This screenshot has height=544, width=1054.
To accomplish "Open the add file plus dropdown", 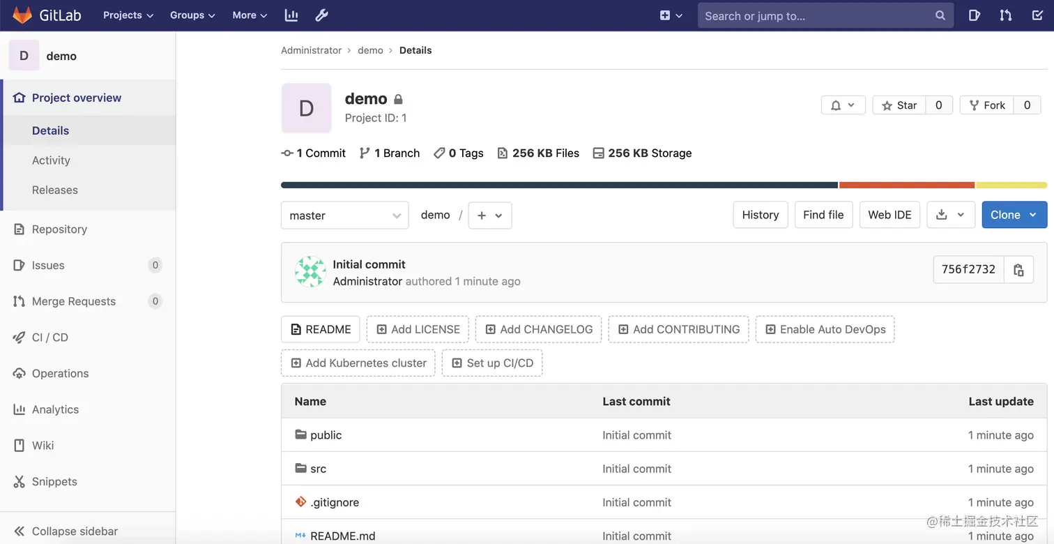I will [x=490, y=216].
